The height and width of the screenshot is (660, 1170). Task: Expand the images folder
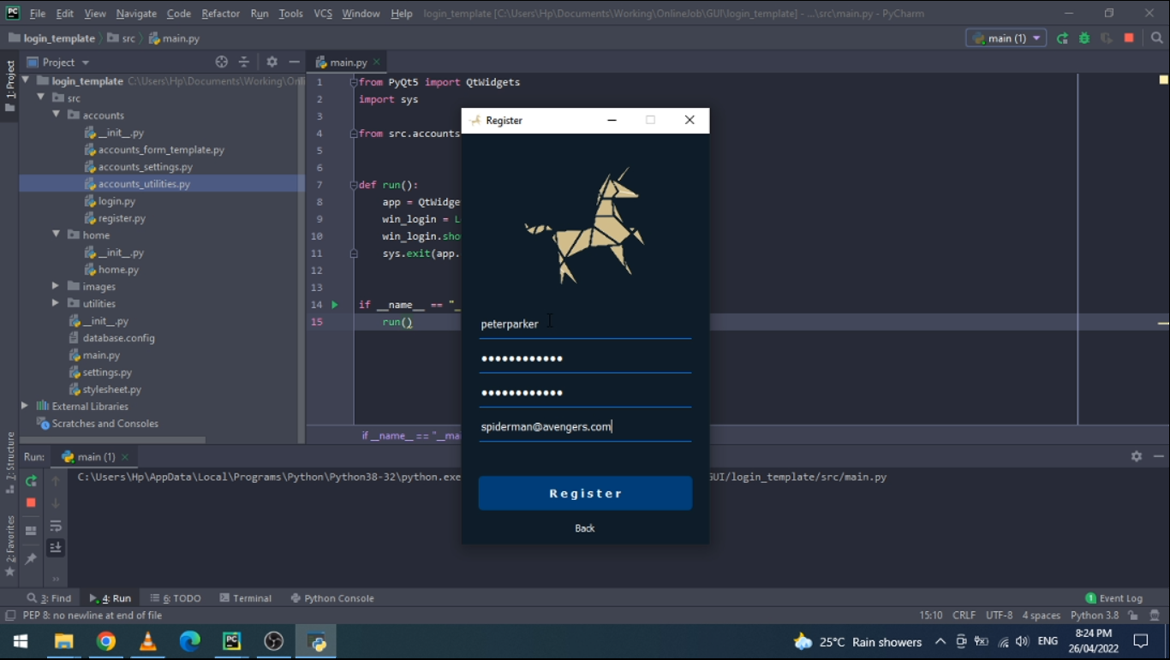[x=56, y=286]
